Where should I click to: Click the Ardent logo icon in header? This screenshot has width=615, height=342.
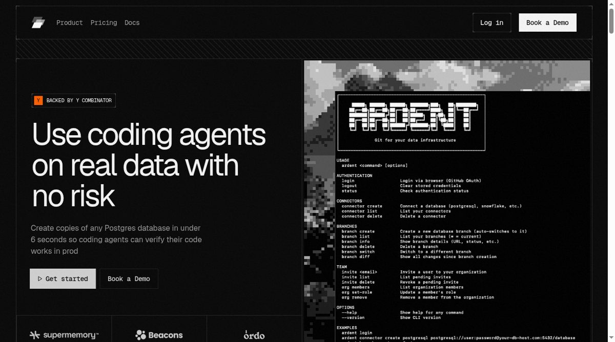38,23
